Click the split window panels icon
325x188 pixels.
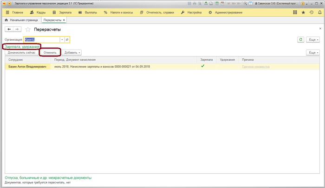(251, 4)
